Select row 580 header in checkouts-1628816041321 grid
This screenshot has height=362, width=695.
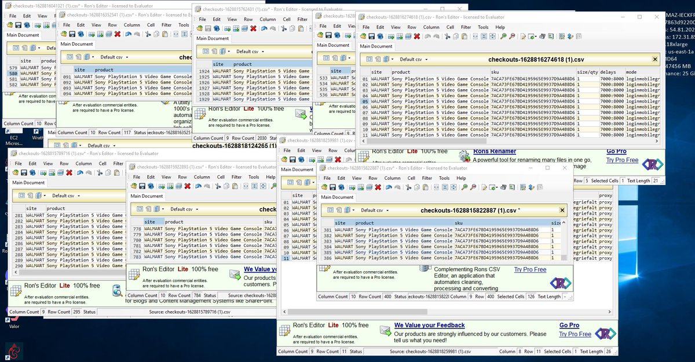[13, 73]
